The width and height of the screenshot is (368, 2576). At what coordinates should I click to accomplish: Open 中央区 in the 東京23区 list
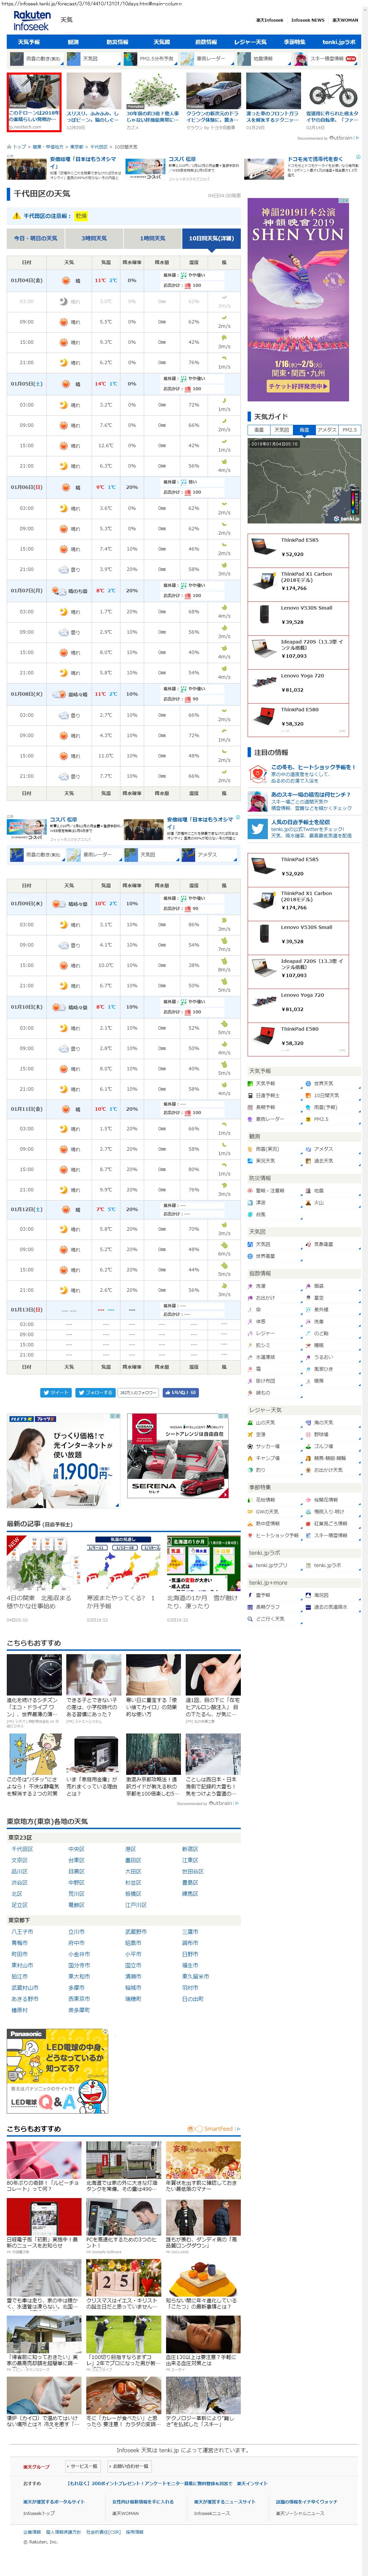77,1849
